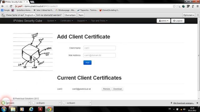Open cam3.pem download item

(x=14, y=103)
